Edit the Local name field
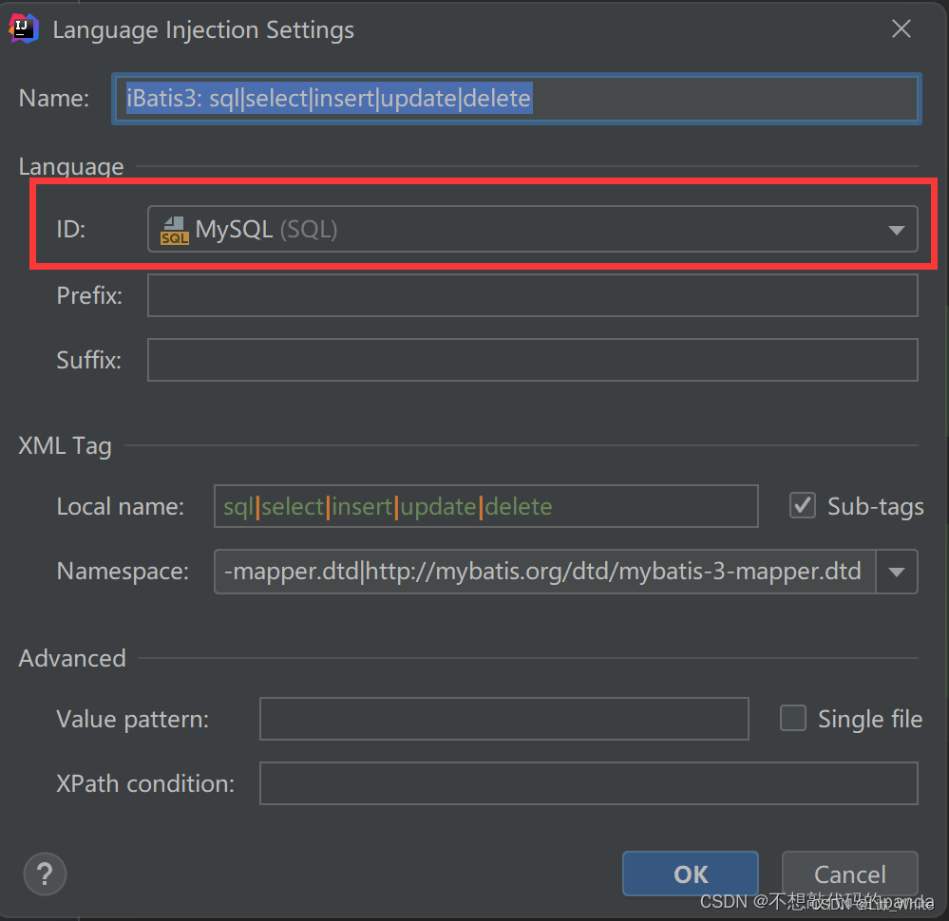The image size is (949, 921). pos(486,506)
